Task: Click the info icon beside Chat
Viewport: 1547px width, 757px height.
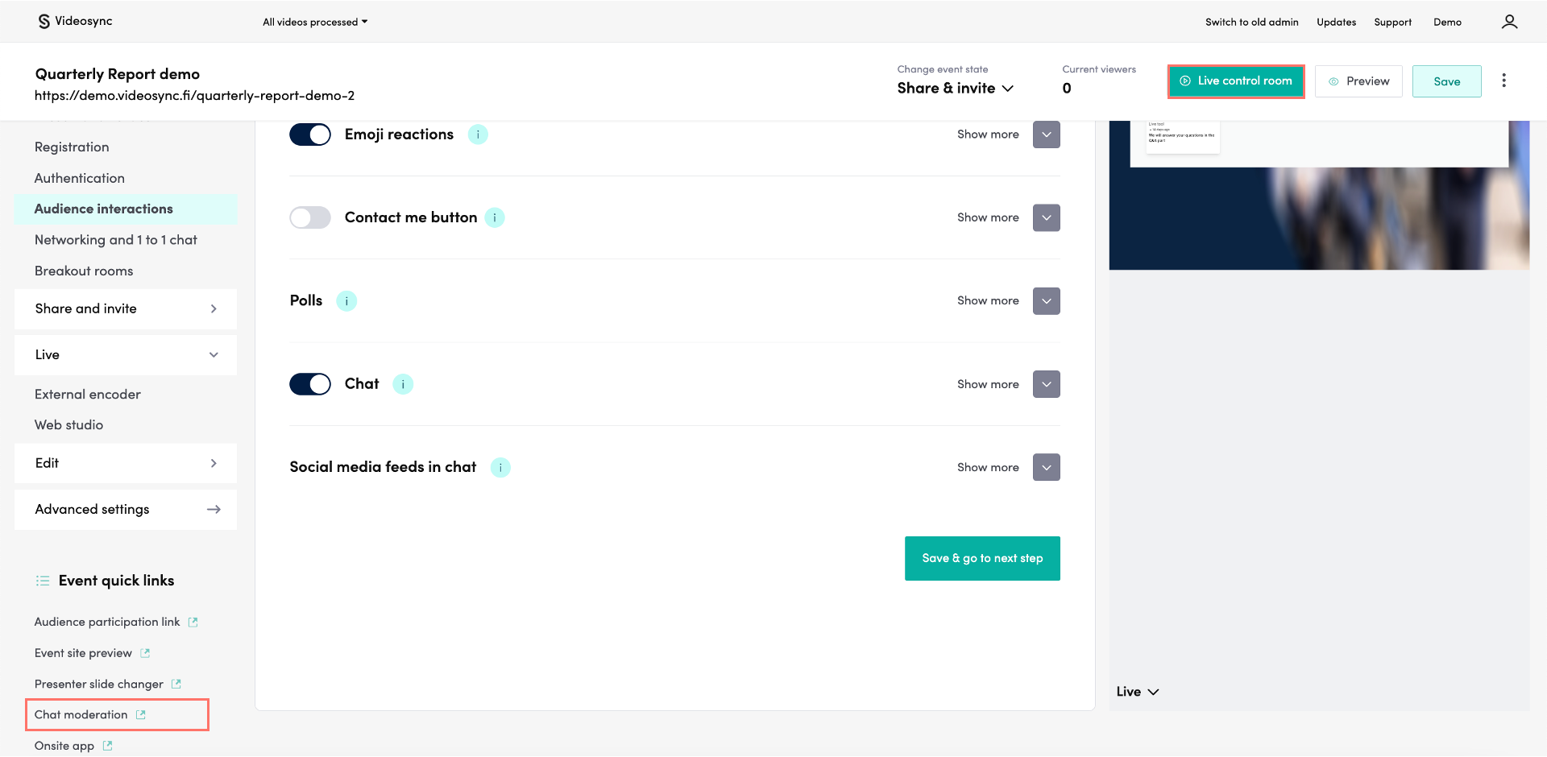Action: click(x=403, y=384)
